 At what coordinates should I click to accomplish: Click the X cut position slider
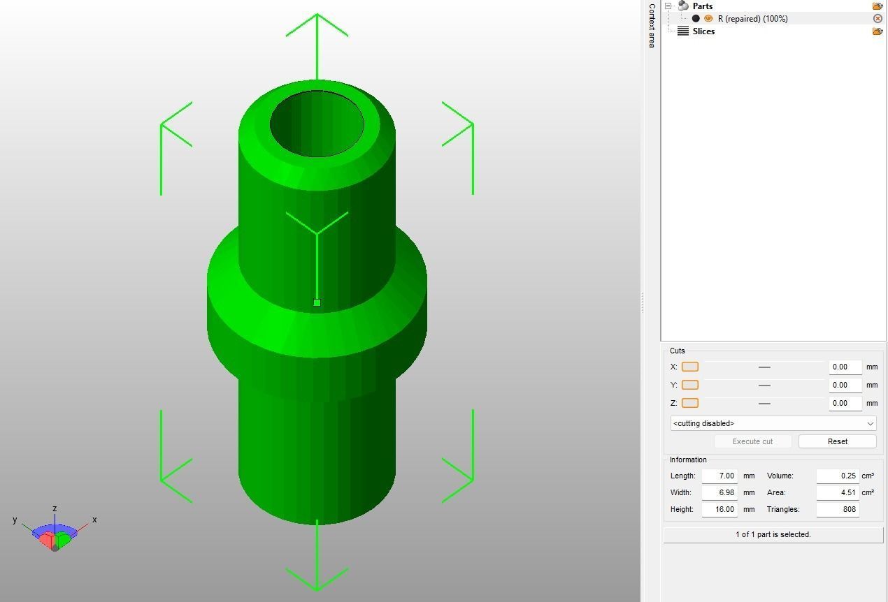click(x=764, y=367)
